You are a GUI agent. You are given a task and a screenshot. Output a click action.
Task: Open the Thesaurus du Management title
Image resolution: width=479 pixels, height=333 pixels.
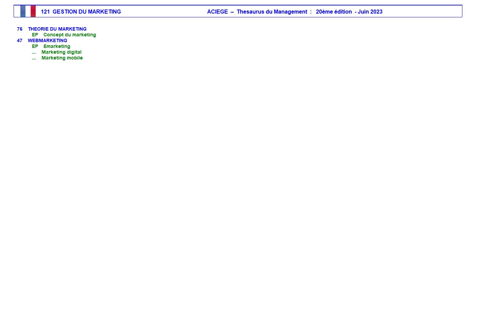point(272,12)
